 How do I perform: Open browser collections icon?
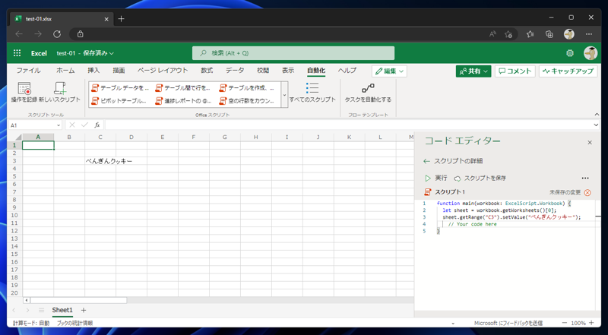(x=549, y=34)
